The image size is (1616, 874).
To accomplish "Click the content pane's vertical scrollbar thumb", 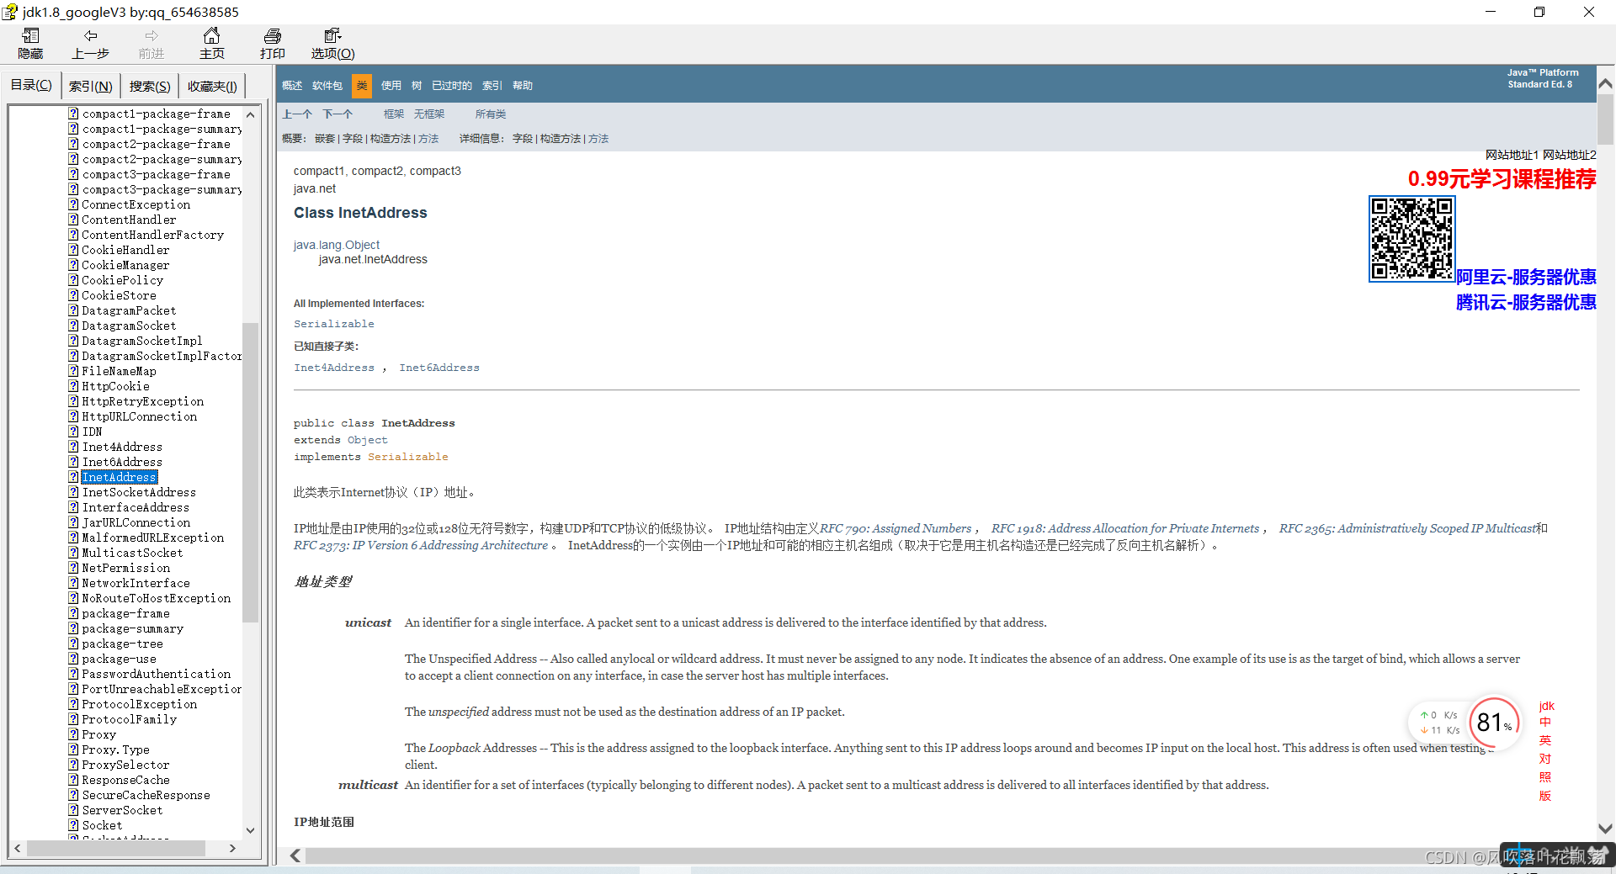I will [x=1605, y=119].
